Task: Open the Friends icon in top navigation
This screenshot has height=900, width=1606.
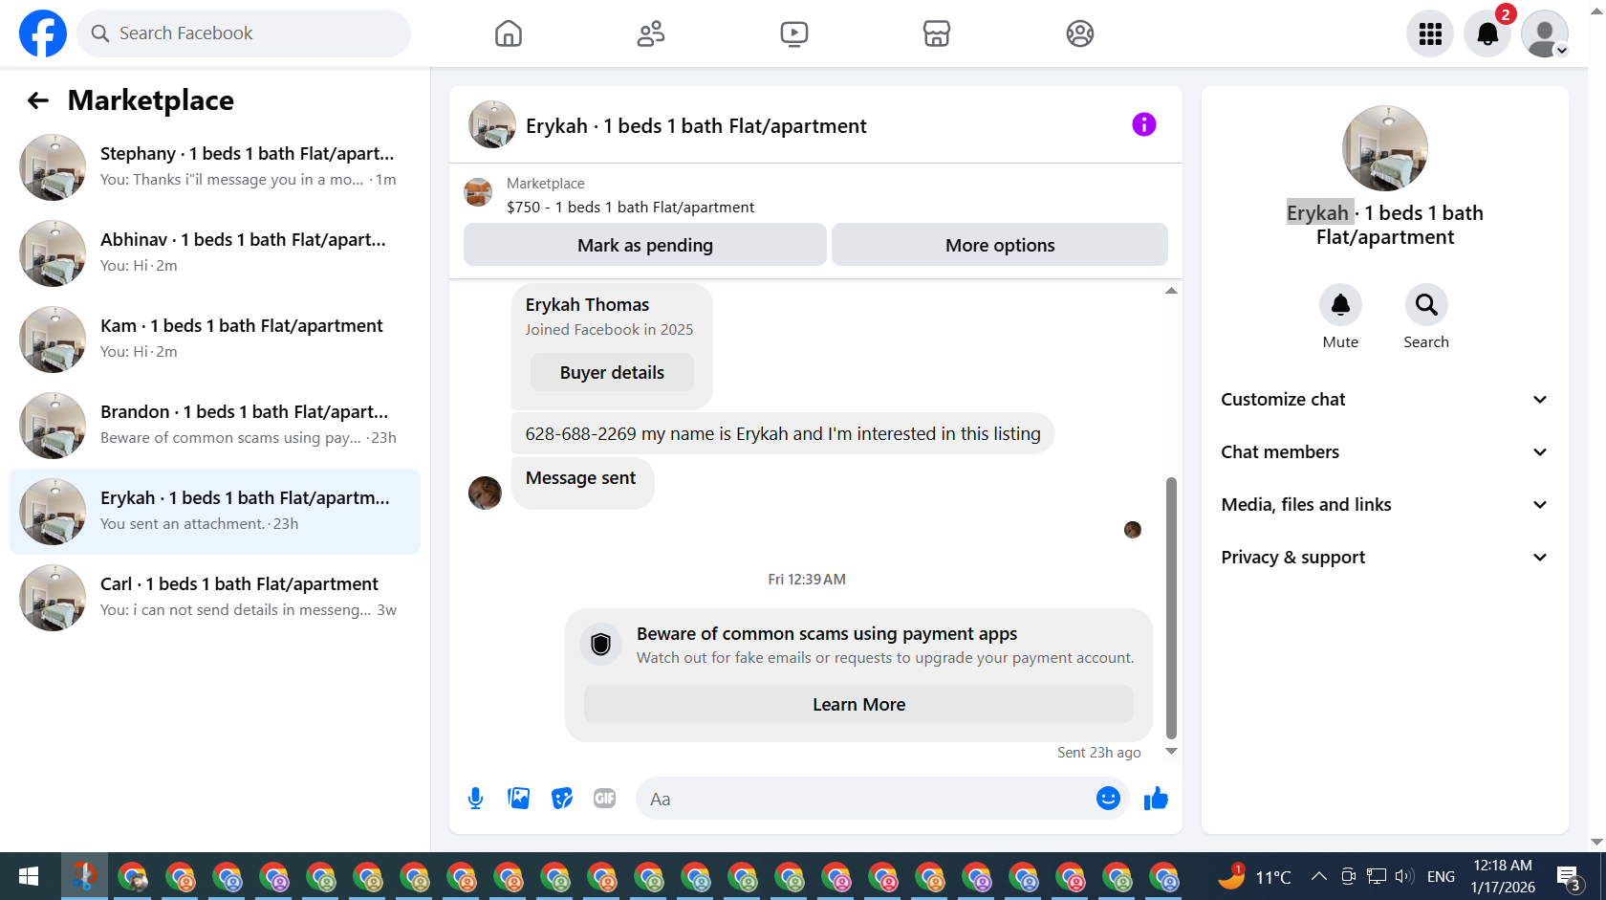Action: [x=651, y=33]
